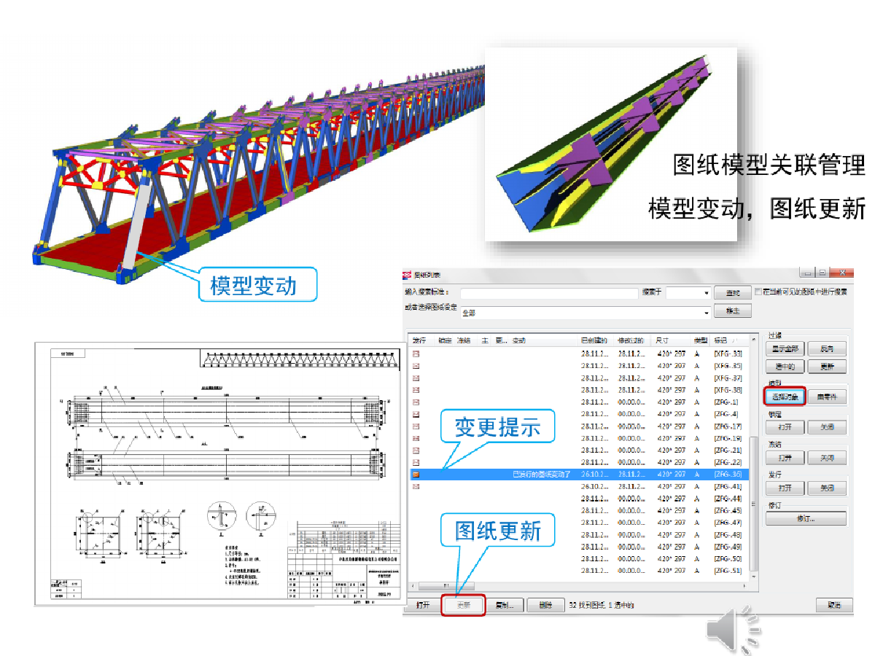Sort by the 变动 column header

click(x=518, y=340)
